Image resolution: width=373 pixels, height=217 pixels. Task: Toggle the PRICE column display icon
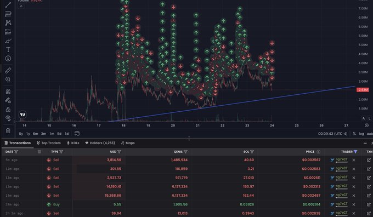pyautogui.click(x=318, y=152)
